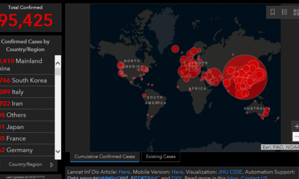Select Iran in country list
Image resolution: width=299 pixels, height=179 pixels.
click(27, 104)
